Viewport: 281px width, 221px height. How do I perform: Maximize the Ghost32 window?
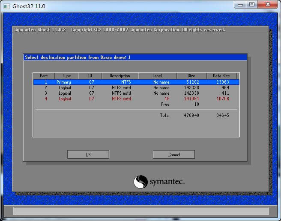point(252,5)
